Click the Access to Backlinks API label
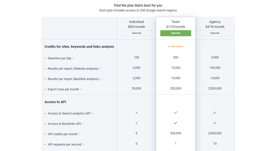This screenshot has height=151, width=279. coord(64,124)
